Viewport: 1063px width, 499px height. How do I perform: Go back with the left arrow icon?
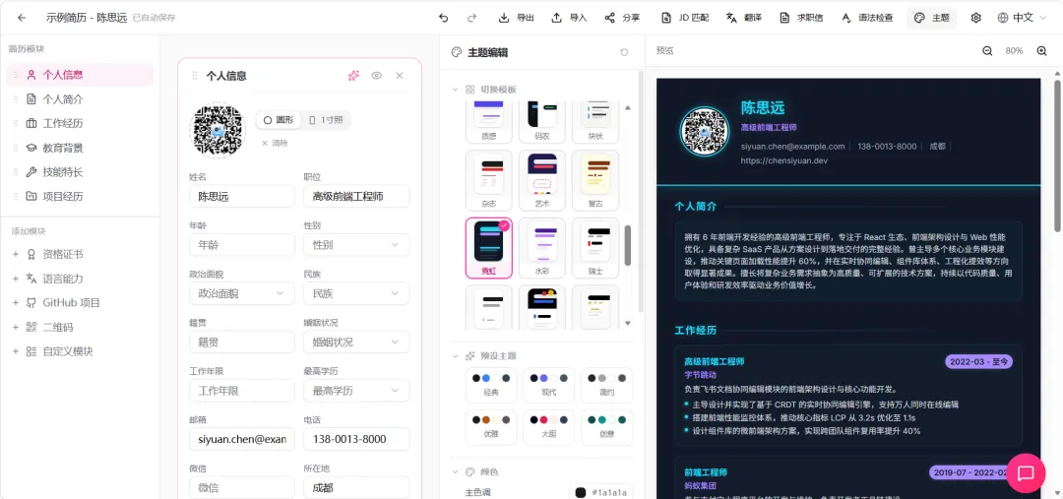(22, 18)
